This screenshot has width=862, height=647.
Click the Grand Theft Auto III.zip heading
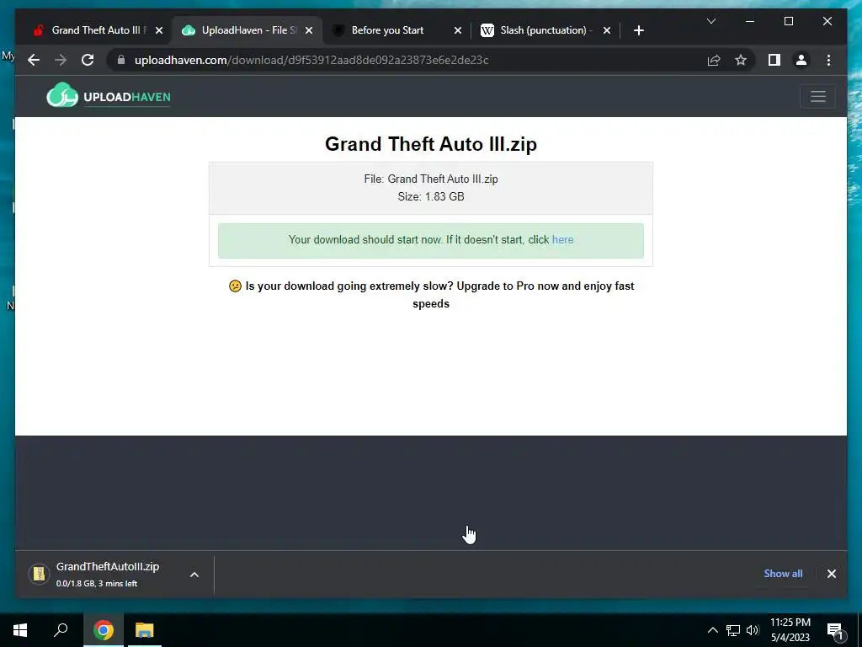coord(431,144)
